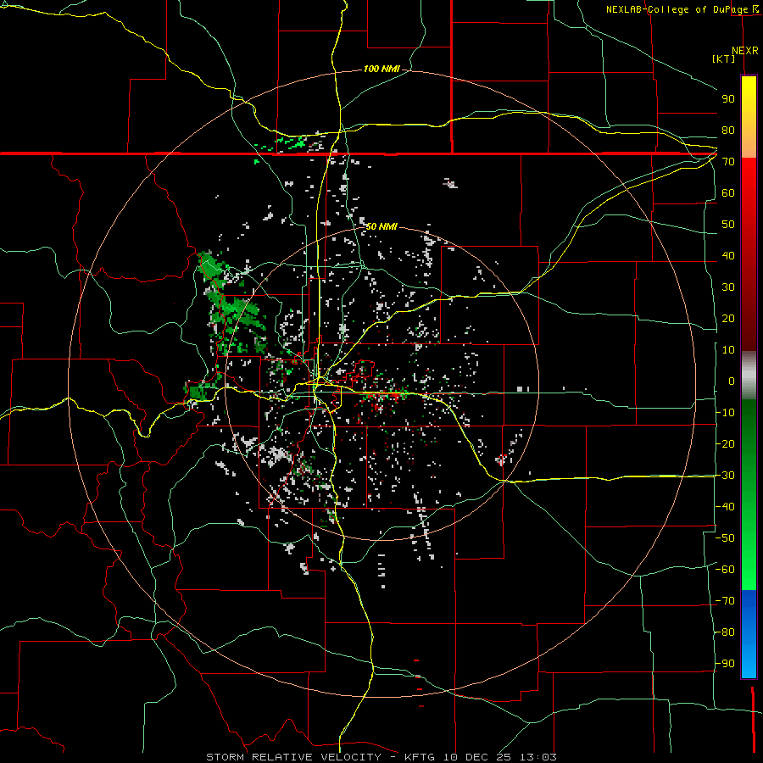
Task: Click the -60 value on velocity scale
Action: [725, 570]
